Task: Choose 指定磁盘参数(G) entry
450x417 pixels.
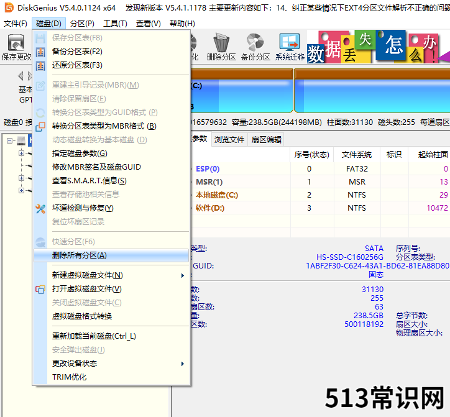Action: click(111, 154)
